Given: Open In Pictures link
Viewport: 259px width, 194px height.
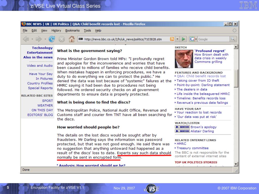Looking at the screenshot, I should pos(44,79).
